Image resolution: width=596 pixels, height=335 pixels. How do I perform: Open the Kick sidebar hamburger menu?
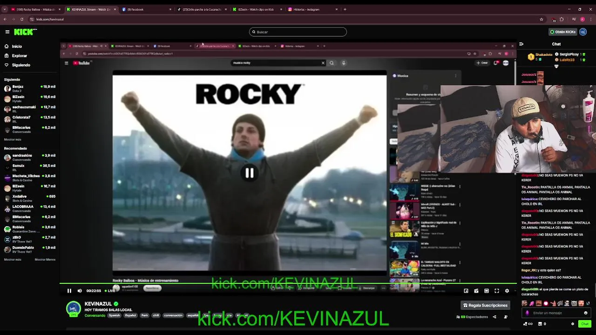coord(7,32)
